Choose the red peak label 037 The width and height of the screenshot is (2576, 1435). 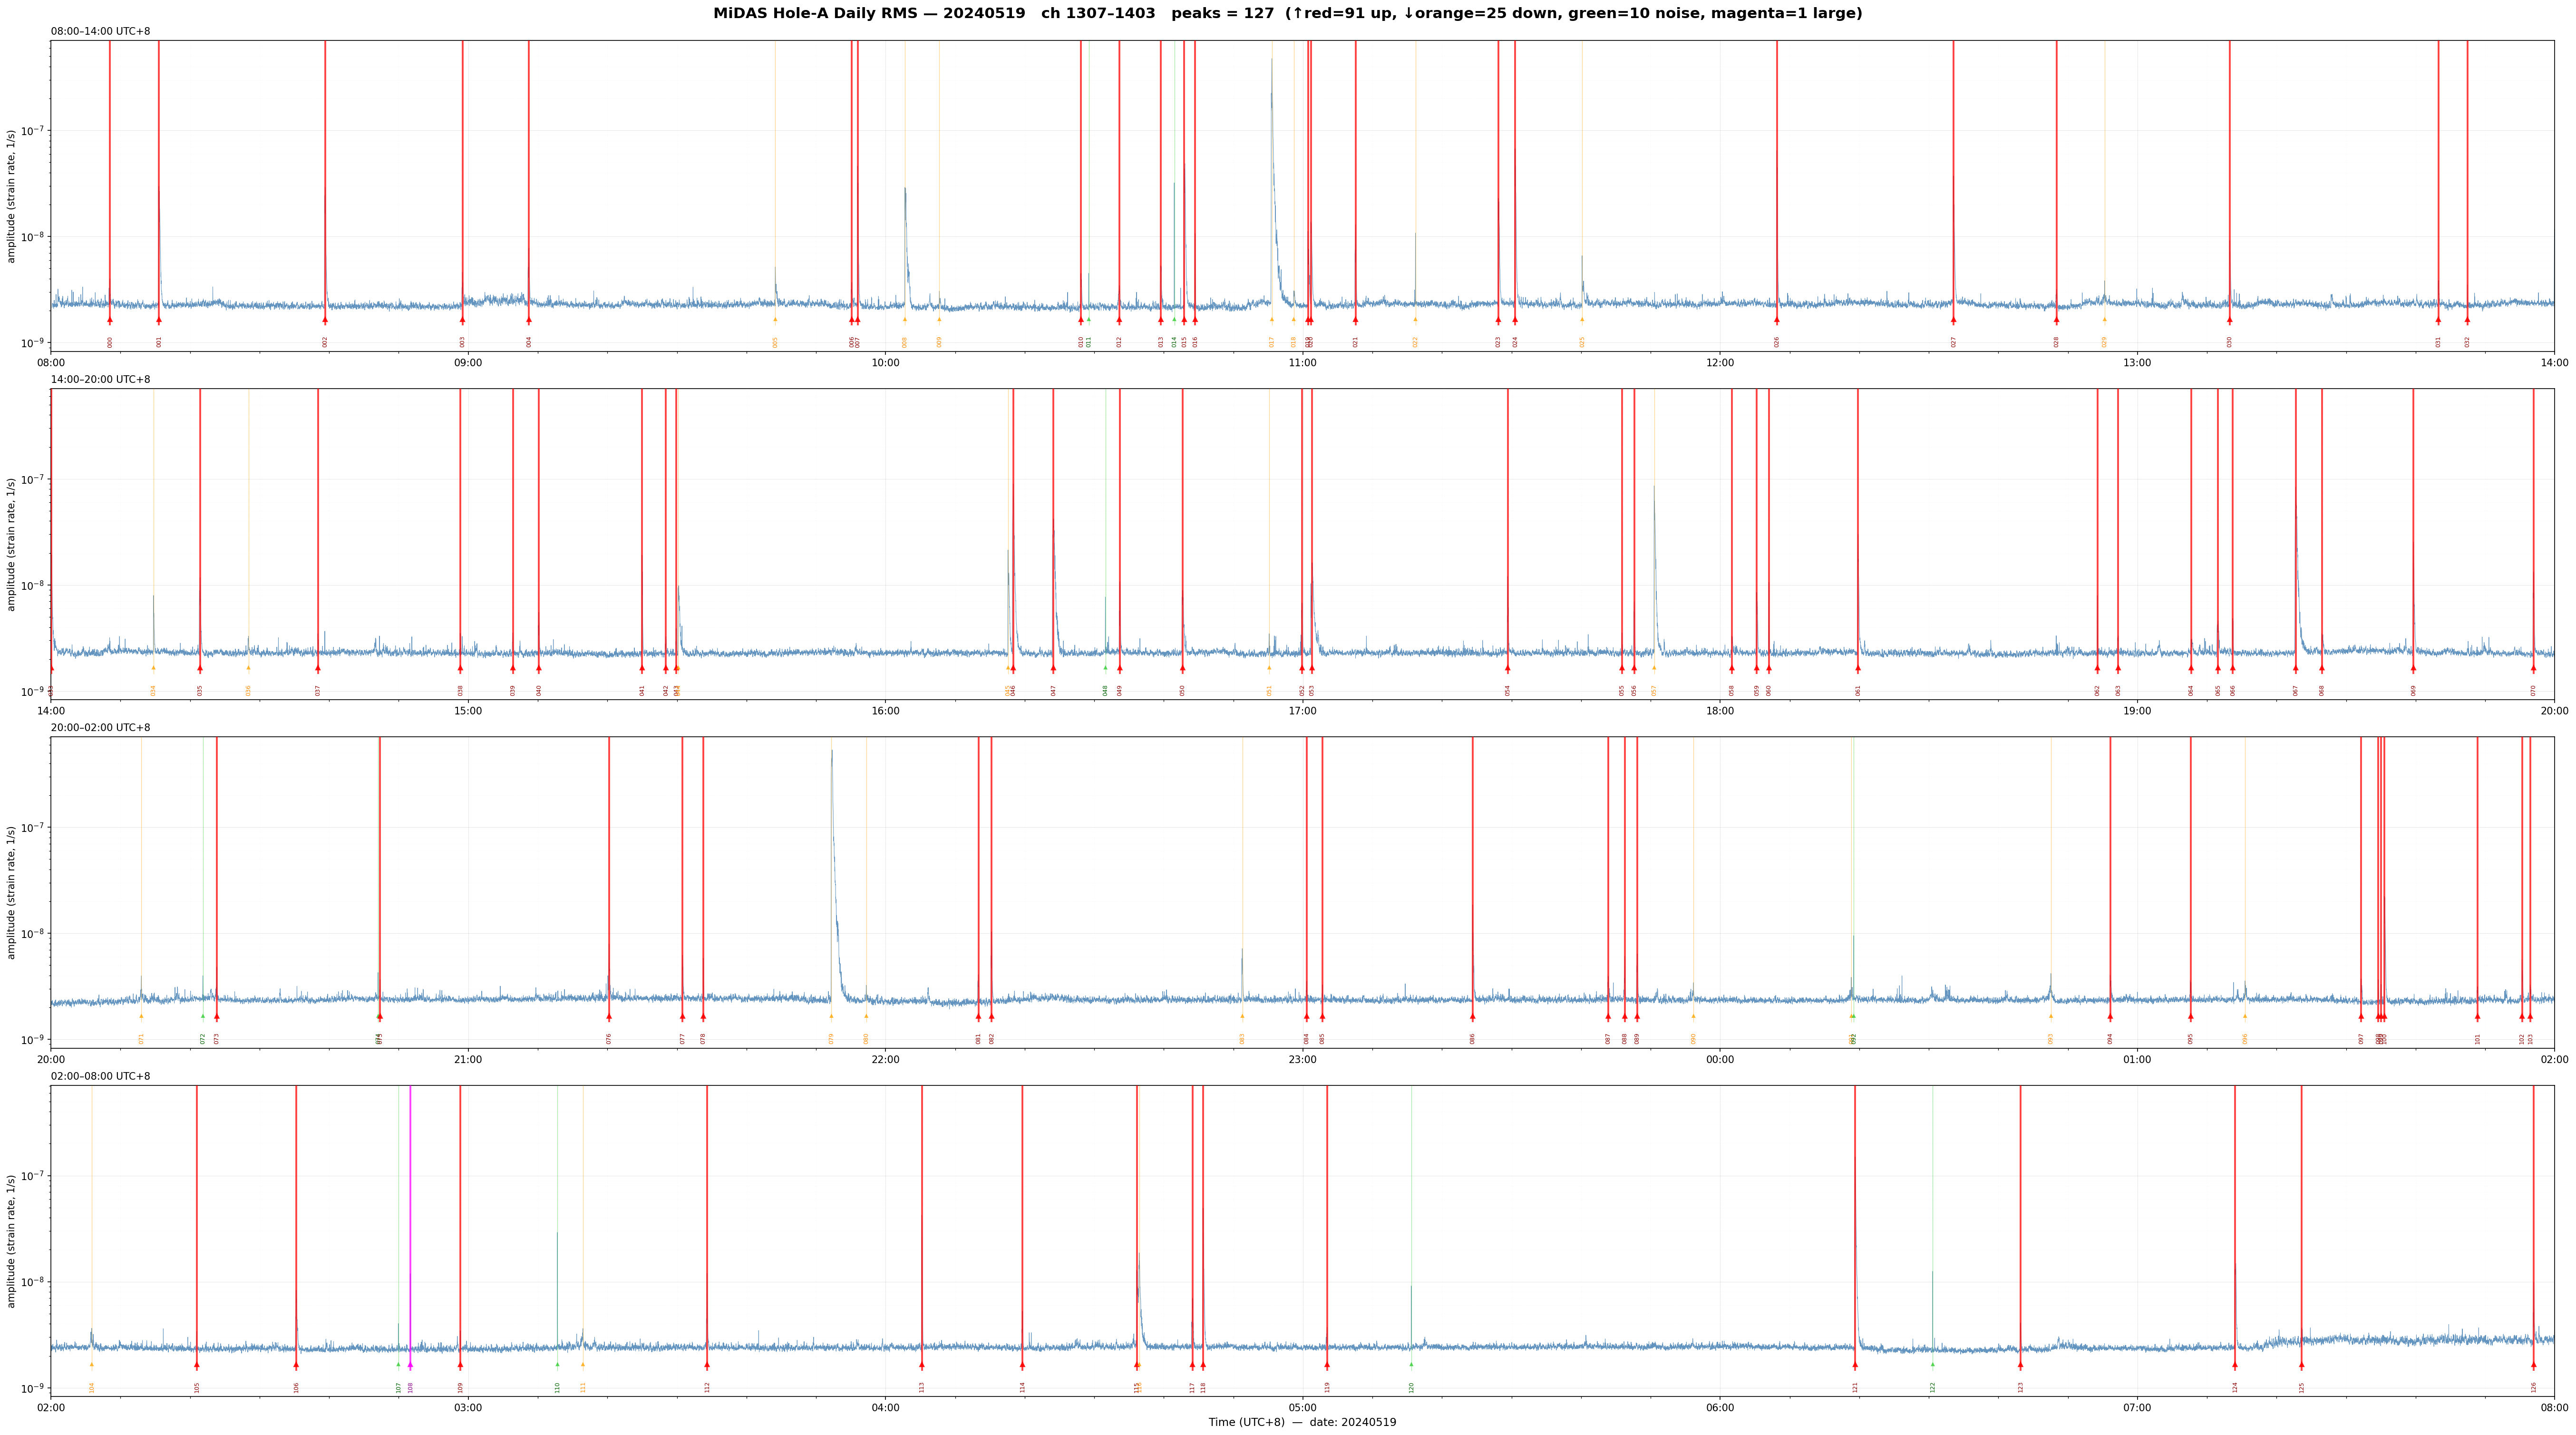click(318, 690)
